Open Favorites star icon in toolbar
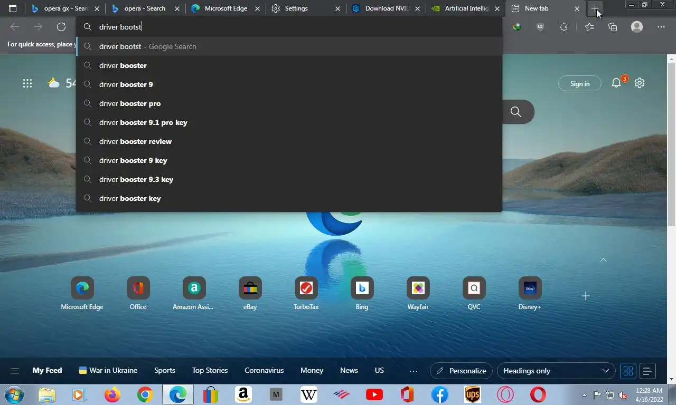The width and height of the screenshot is (676, 405). (589, 27)
